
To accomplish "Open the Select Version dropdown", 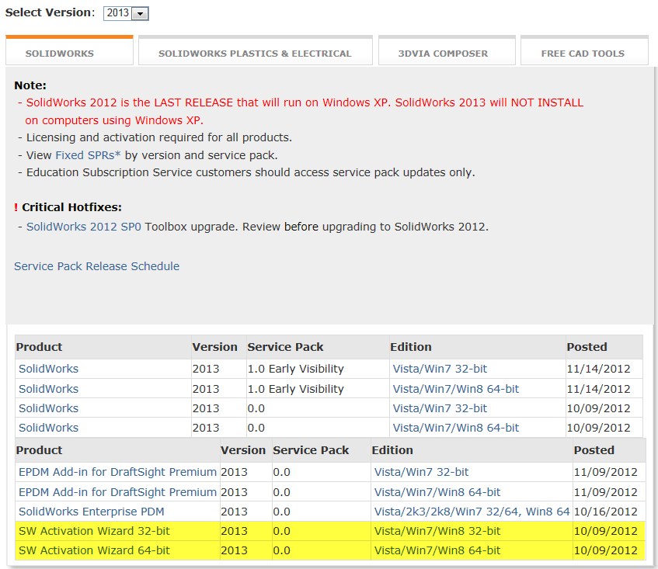I will pyautogui.click(x=126, y=14).
